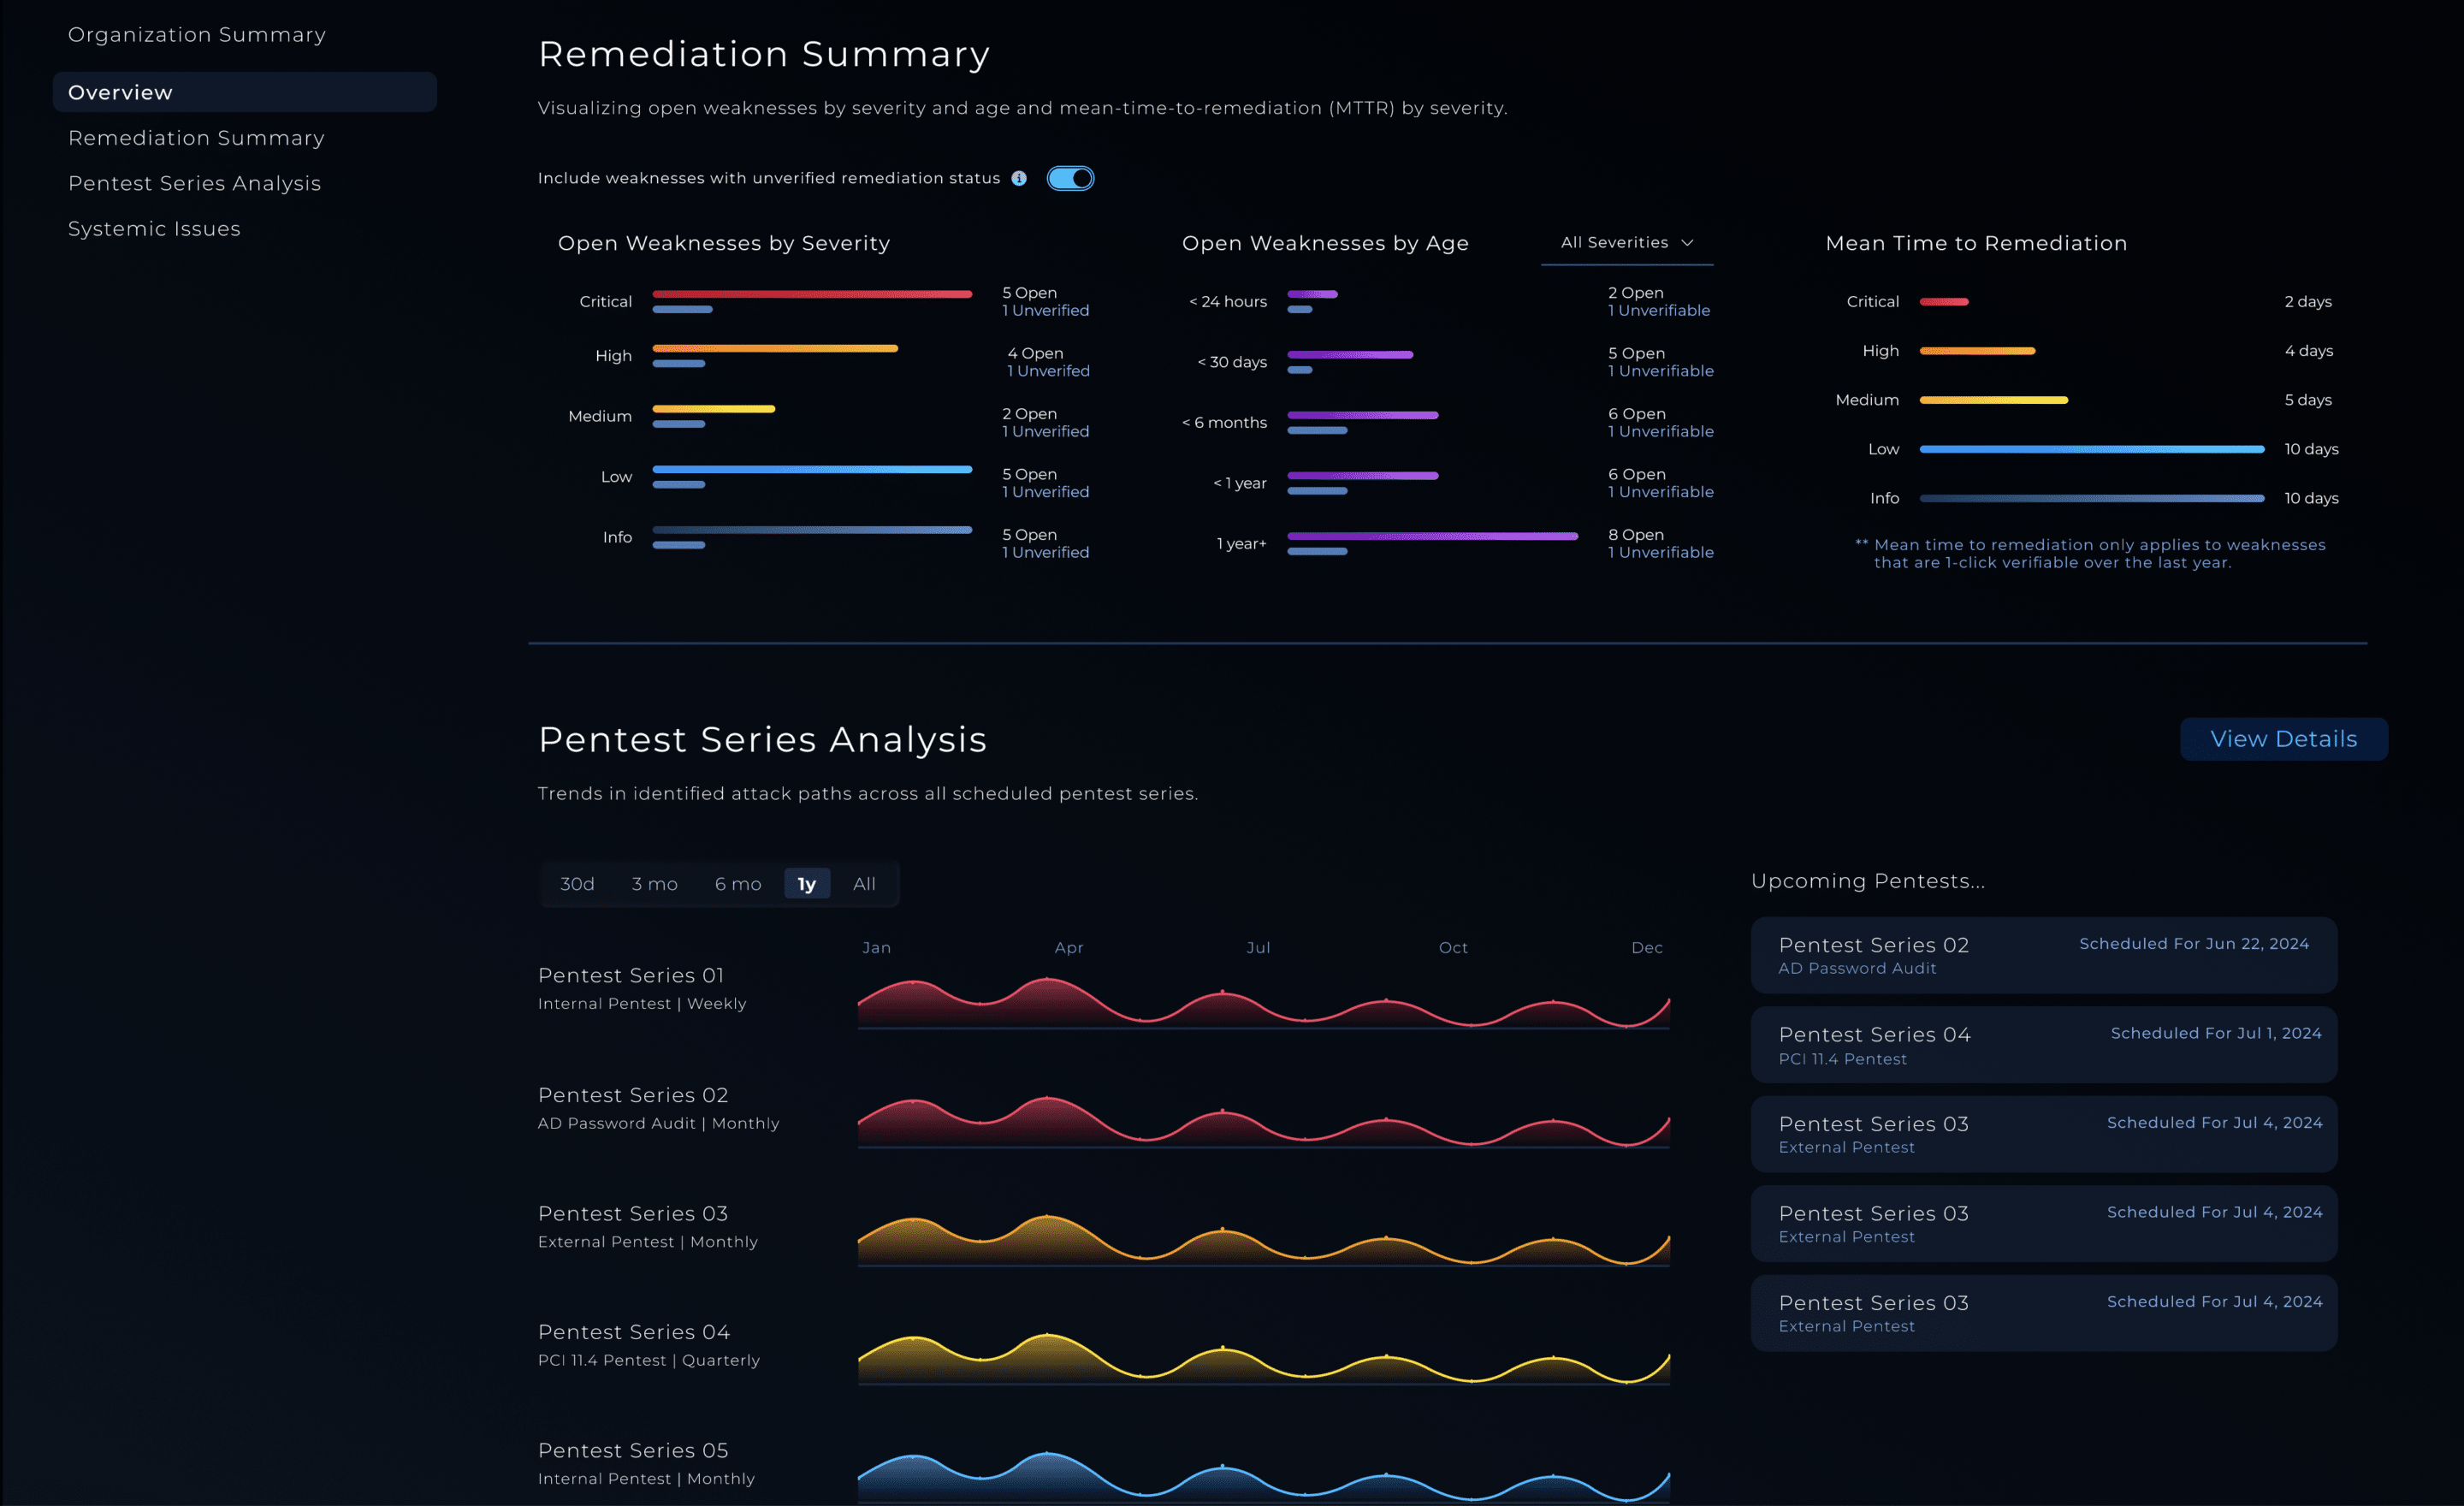Image resolution: width=2464 pixels, height=1506 pixels.
Task: Select the Systemic Issues menu item
Action: pyautogui.click(x=153, y=228)
